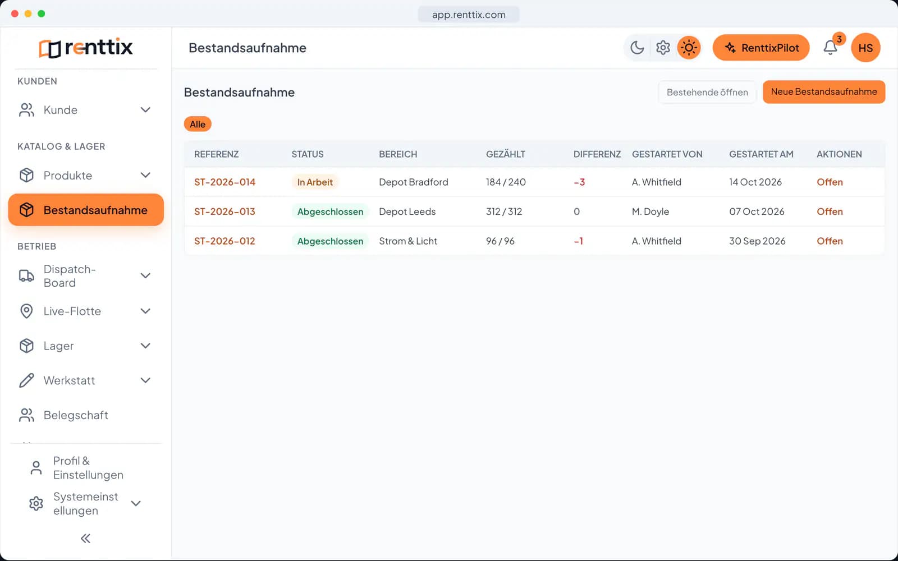Open Bestandsaufnahme sidebar item

(86, 210)
